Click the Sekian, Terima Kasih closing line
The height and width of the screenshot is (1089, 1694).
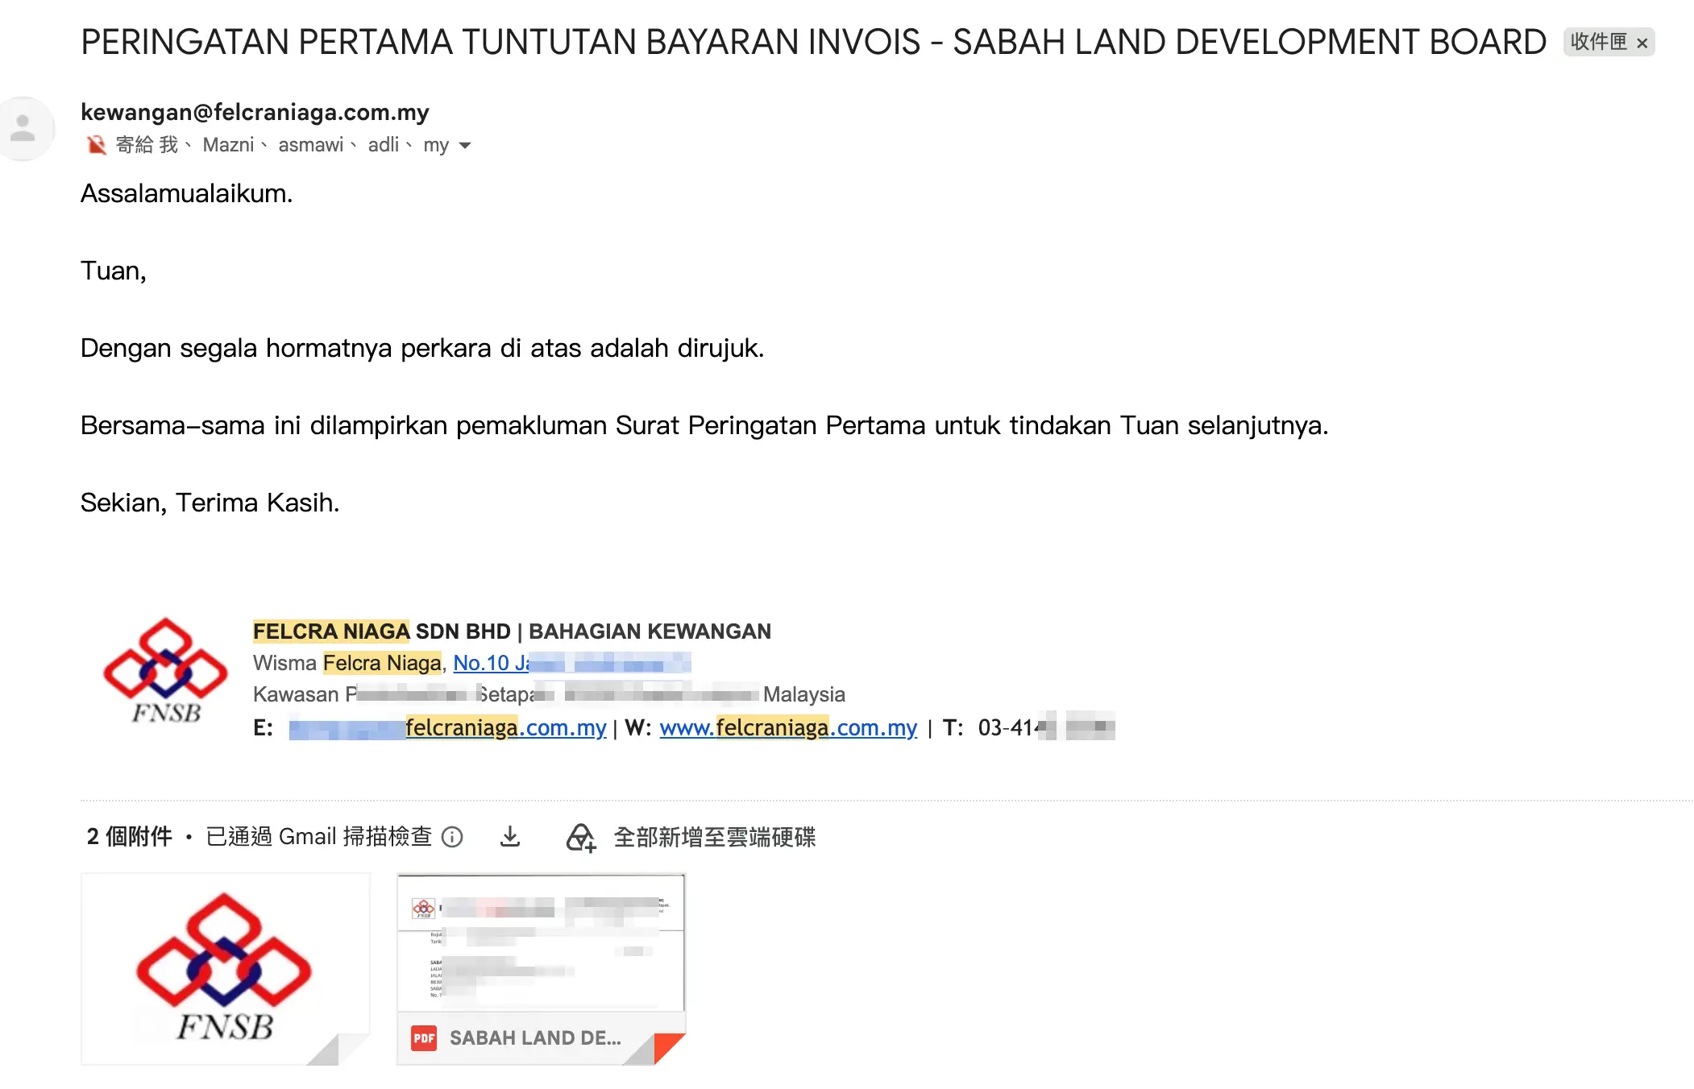click(210, 503)
